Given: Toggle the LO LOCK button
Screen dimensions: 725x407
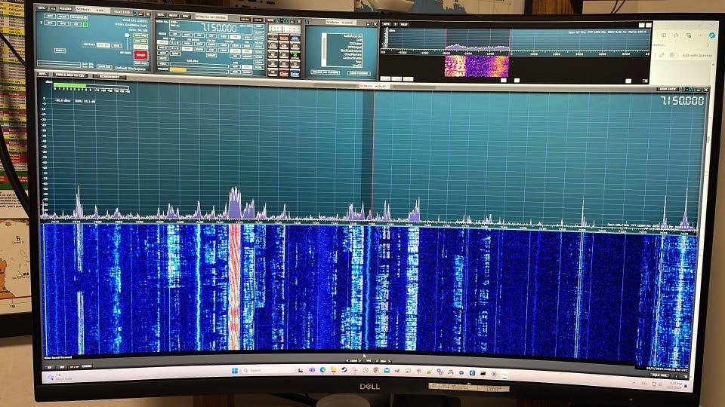Looking at the screenshot, I should [140, 47].
